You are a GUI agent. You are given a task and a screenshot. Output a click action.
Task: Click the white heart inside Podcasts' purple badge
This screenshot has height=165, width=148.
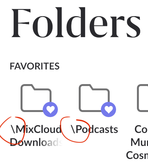(108, 110)
